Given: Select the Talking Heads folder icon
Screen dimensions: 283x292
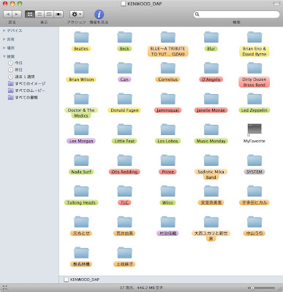Looking at the screenshot, I should click(x=81, y=191).
